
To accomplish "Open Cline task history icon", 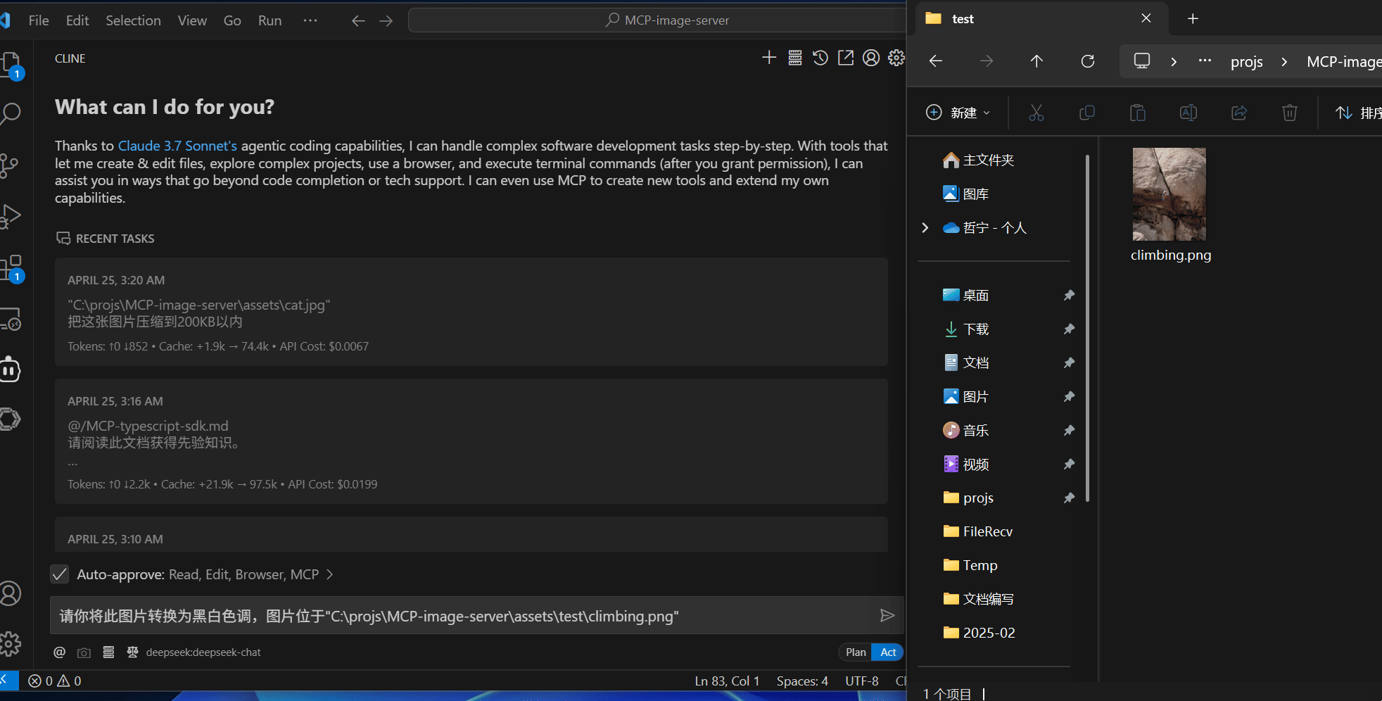I will 820,58.
